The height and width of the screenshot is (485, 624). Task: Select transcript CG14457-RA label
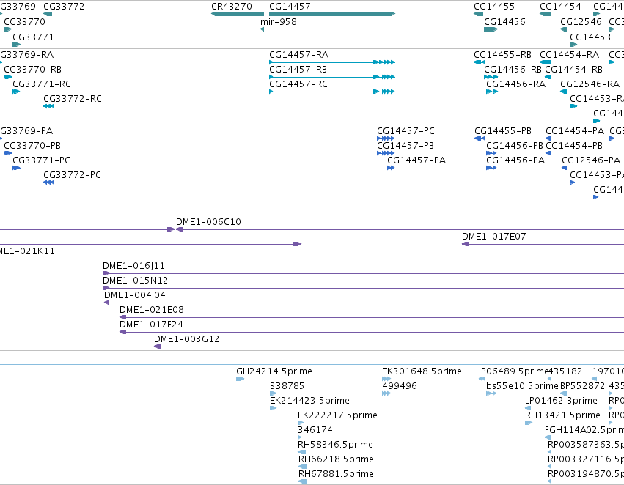[x=299, y=55]
